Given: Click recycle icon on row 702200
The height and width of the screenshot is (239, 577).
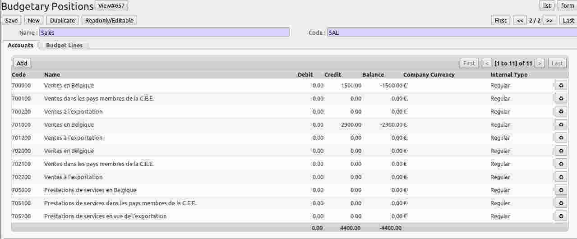Looking at the screenshot, I should (x=561, y=177).
